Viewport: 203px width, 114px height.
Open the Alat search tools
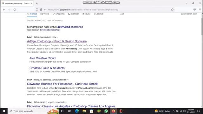coord(122,14)
